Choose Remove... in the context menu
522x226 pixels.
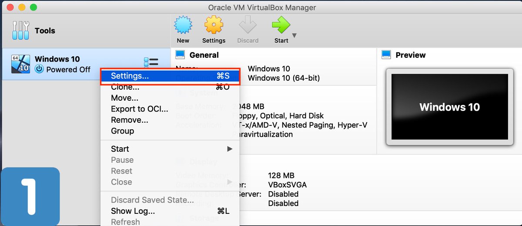[170, 120]
